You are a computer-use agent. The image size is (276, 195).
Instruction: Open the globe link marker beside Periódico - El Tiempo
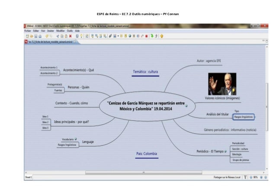225,151
